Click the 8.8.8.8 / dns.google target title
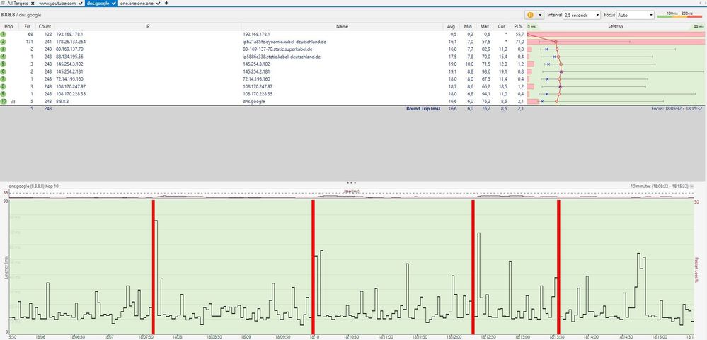This screenshot has width=707, height=340. pyautogui.click(x=21, y=15)
